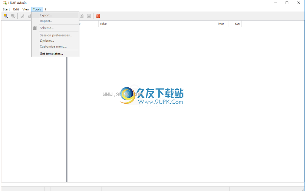Choose Export... from Tools menu
The width and height of the screenshot is (306, 191).
coord(55,15)
